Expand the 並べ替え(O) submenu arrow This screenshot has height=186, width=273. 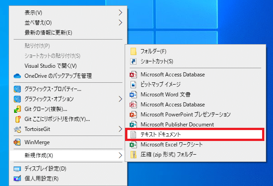120,23
